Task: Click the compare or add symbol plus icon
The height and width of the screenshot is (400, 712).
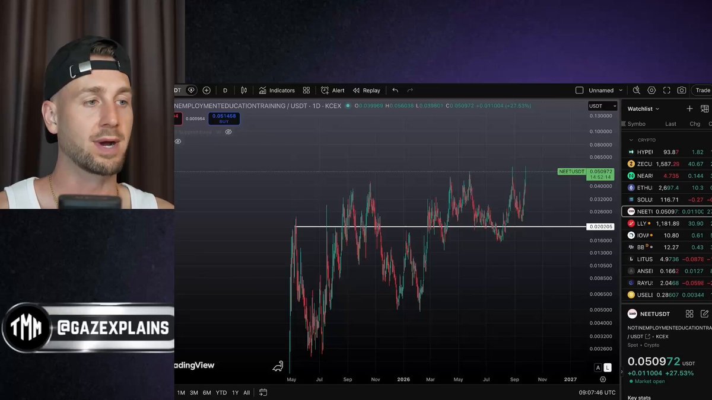Action: (206, 91)
